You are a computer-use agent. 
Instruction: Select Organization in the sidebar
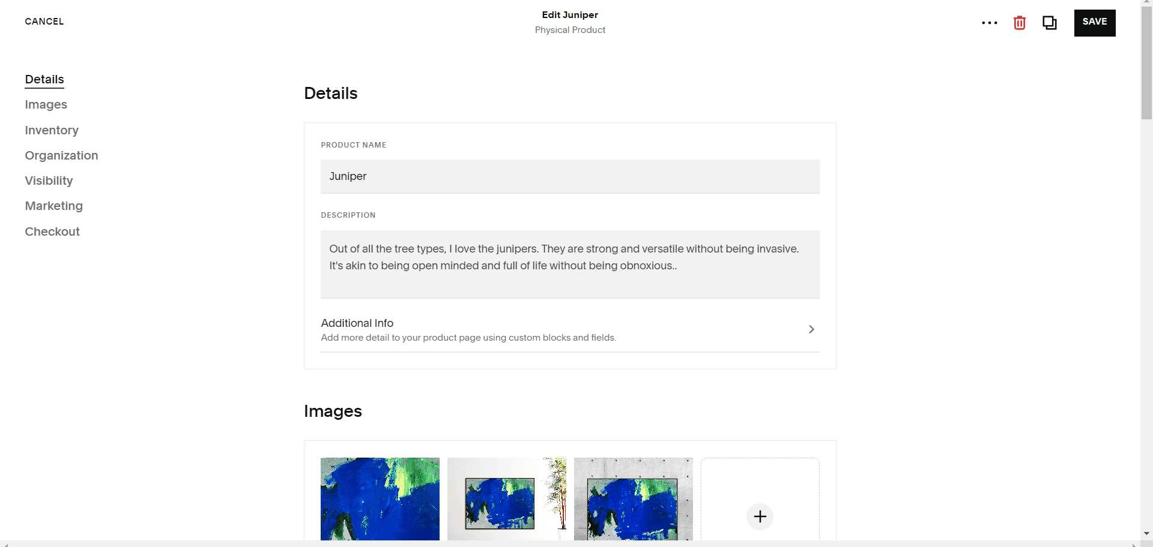[61, 155]
